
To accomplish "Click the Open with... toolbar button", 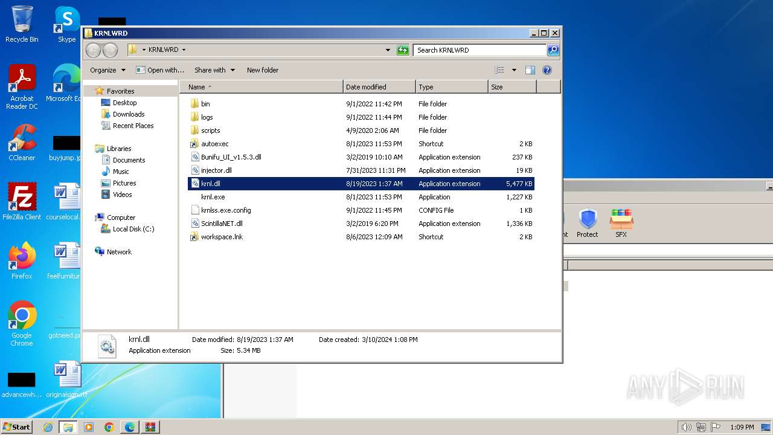I will pyautogui.click(x=160, y=70).
